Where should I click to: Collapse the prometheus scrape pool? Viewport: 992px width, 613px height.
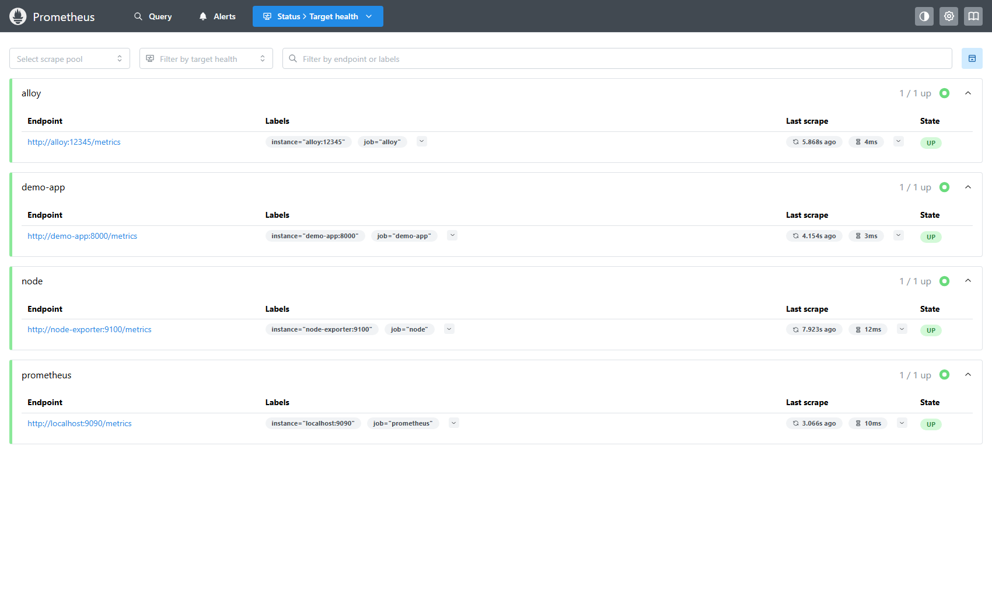[x=968, y=375]
